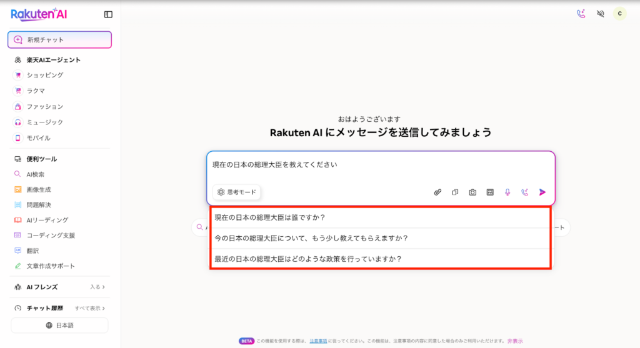Enter AI フレンズ via 入る link
The width and height of the screenshot is (640, 348).
(97, 287)
